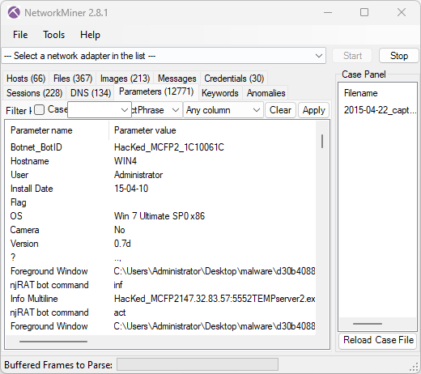Screen dimensions: 421x374
Task: Switch to the Hosts (66) tab
Action: (26, 79)
